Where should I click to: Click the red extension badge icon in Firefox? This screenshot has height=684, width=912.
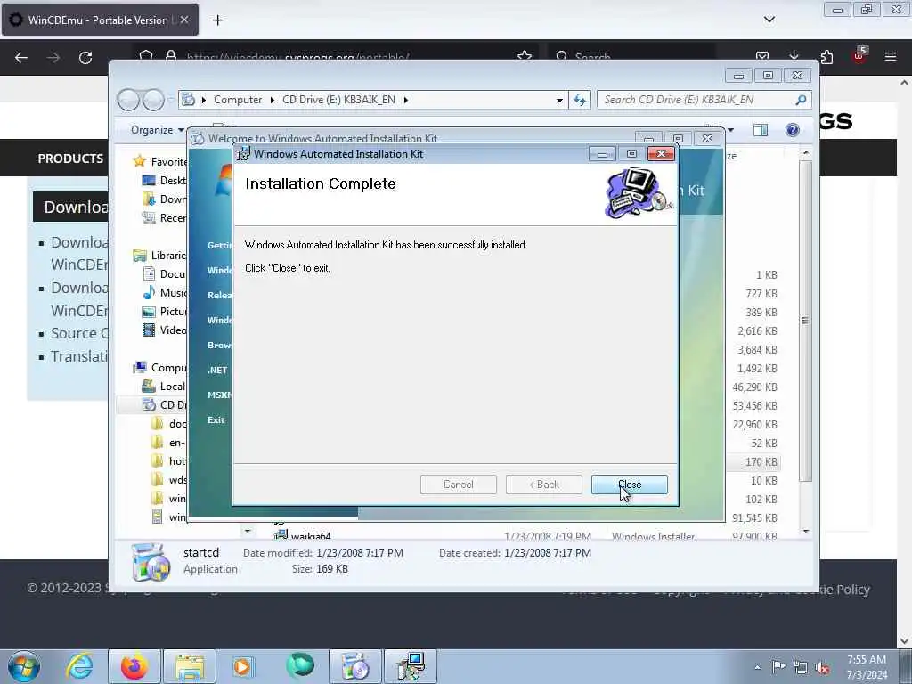[x=859, y=54]
